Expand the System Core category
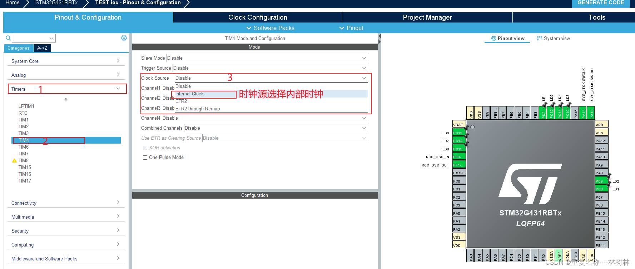Screen dimensions: 635x269 (66, 61)
